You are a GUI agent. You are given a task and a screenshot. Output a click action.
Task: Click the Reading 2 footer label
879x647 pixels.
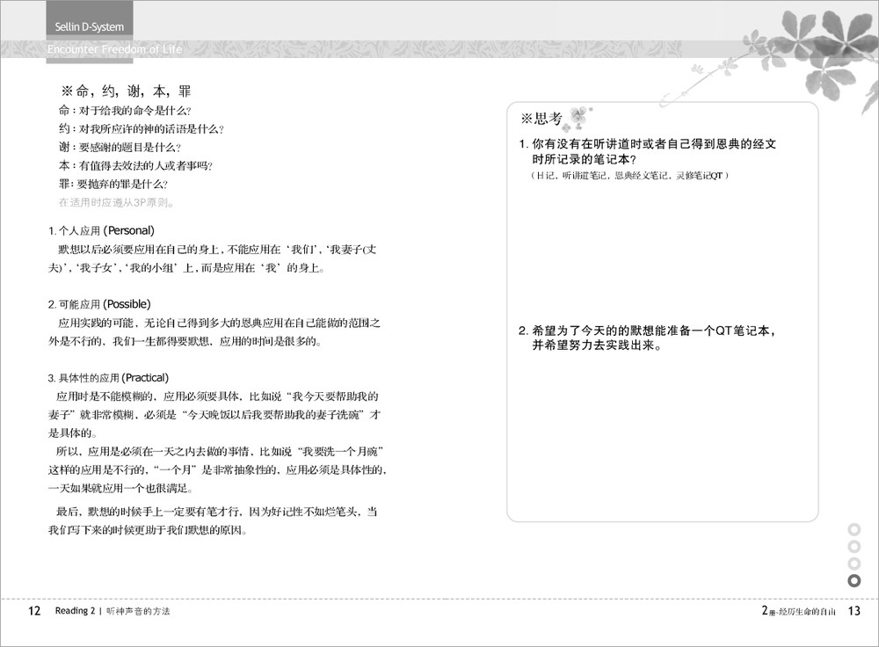74,611
